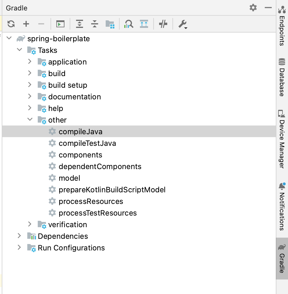Expand all tree nodes
The width and height of the screenshot is (288, 294).
pos(80,24)
